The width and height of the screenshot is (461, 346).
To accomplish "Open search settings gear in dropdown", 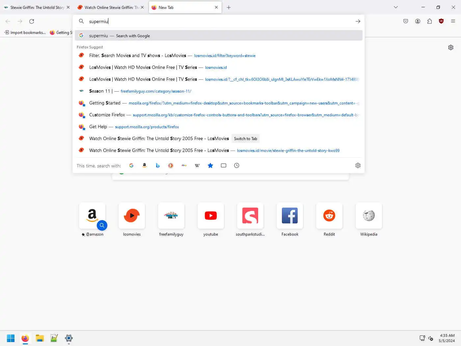I will pos(358,165).
